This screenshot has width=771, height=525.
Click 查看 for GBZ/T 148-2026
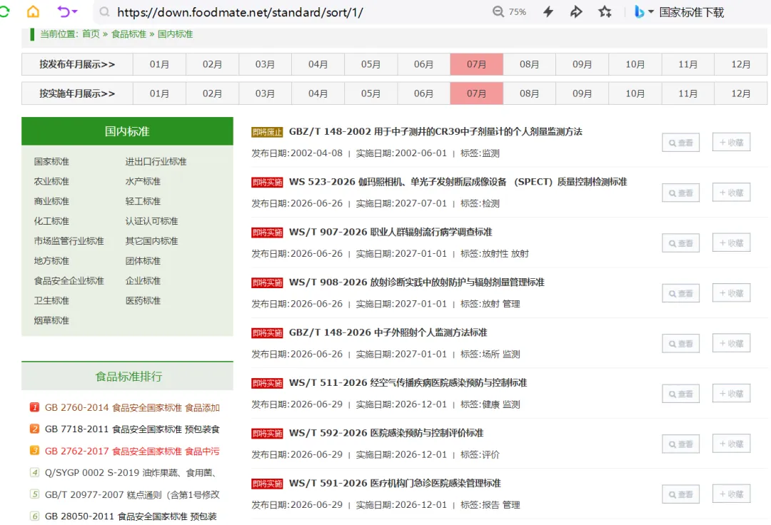pyautogui.click(x=680, y=344)
